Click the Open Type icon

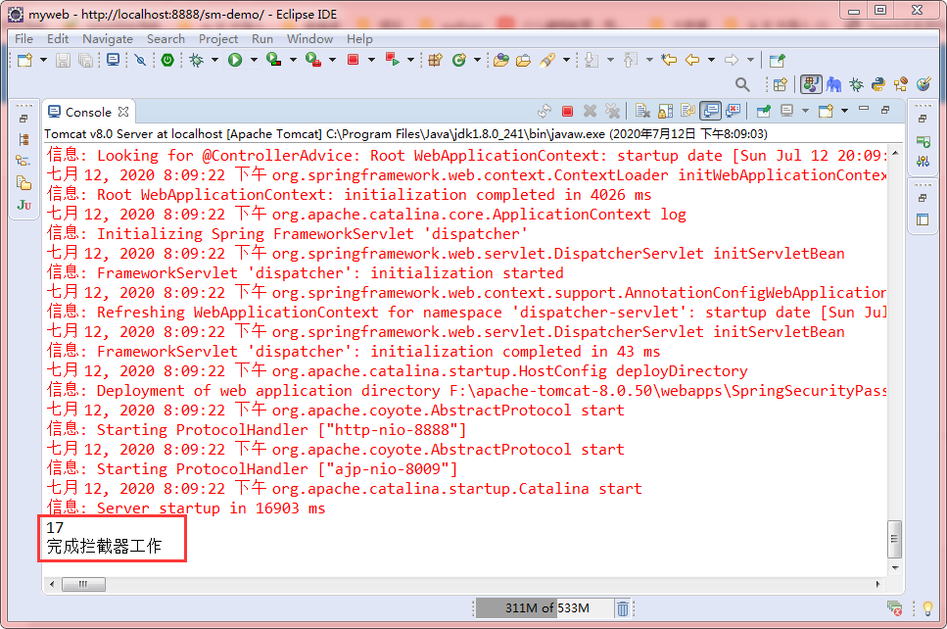click(x=500, y=60)
